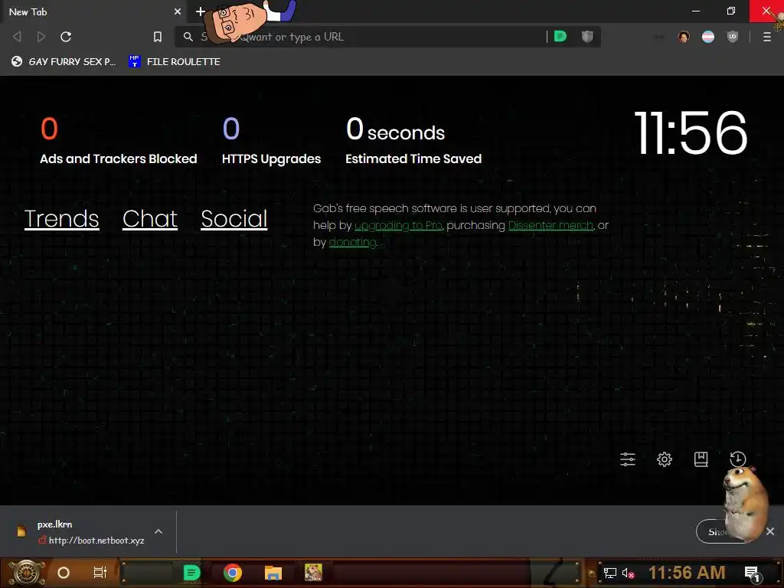Viewport: 784px width, 588px height.
Task: Close the downloads bar
Action: click(x=770, y=531)
